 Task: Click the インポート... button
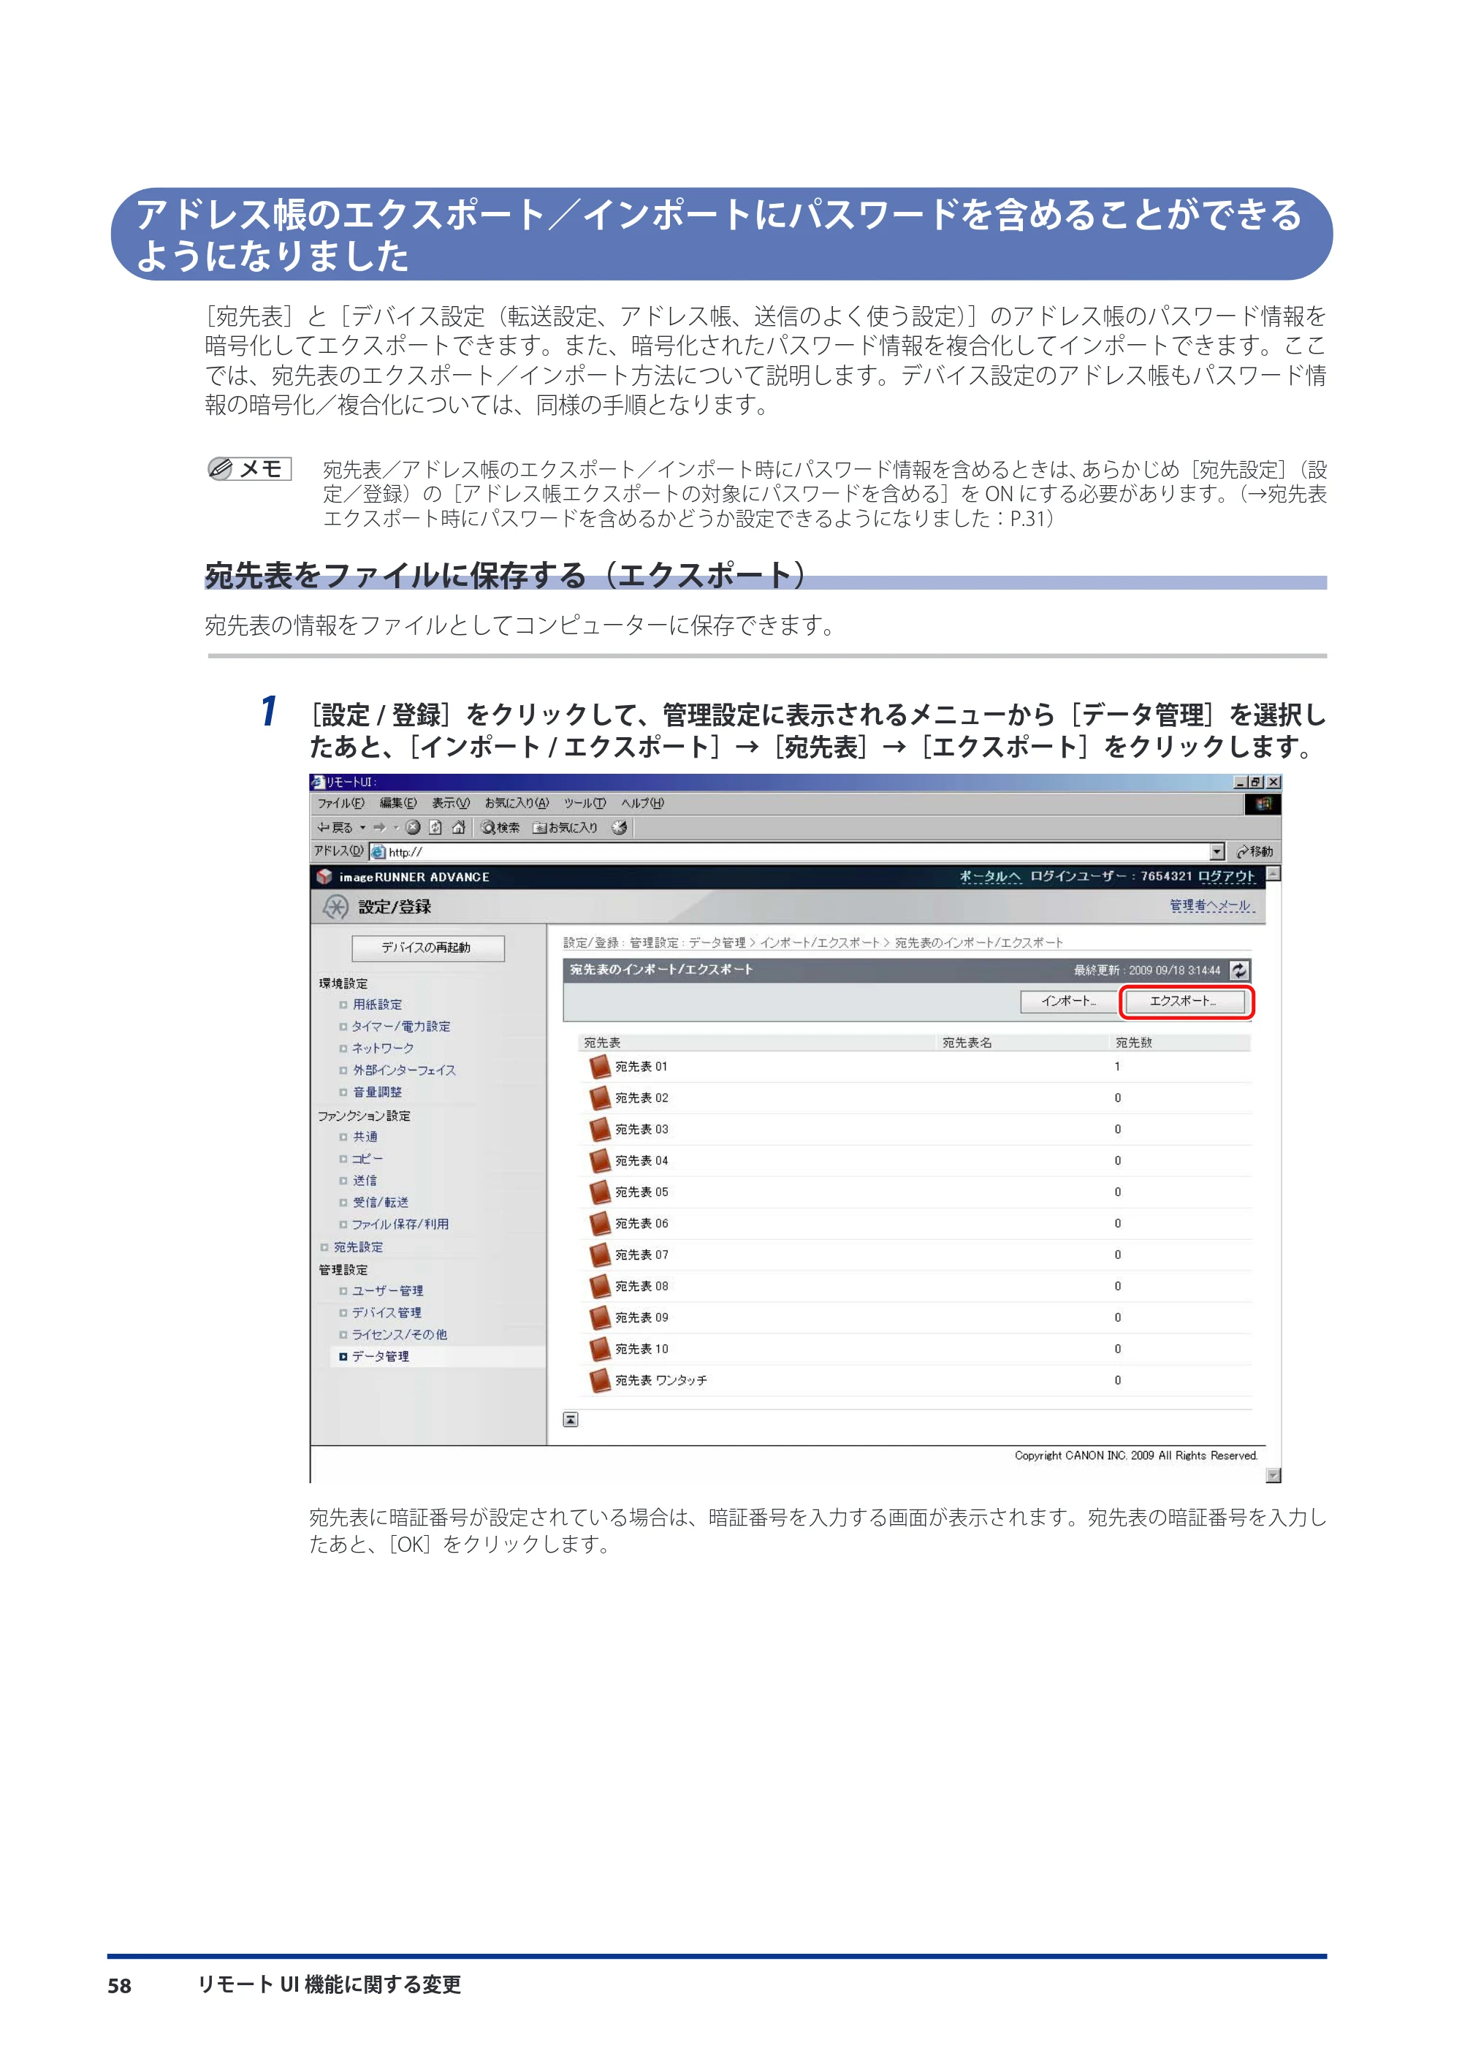[x=1069, y=1001]
